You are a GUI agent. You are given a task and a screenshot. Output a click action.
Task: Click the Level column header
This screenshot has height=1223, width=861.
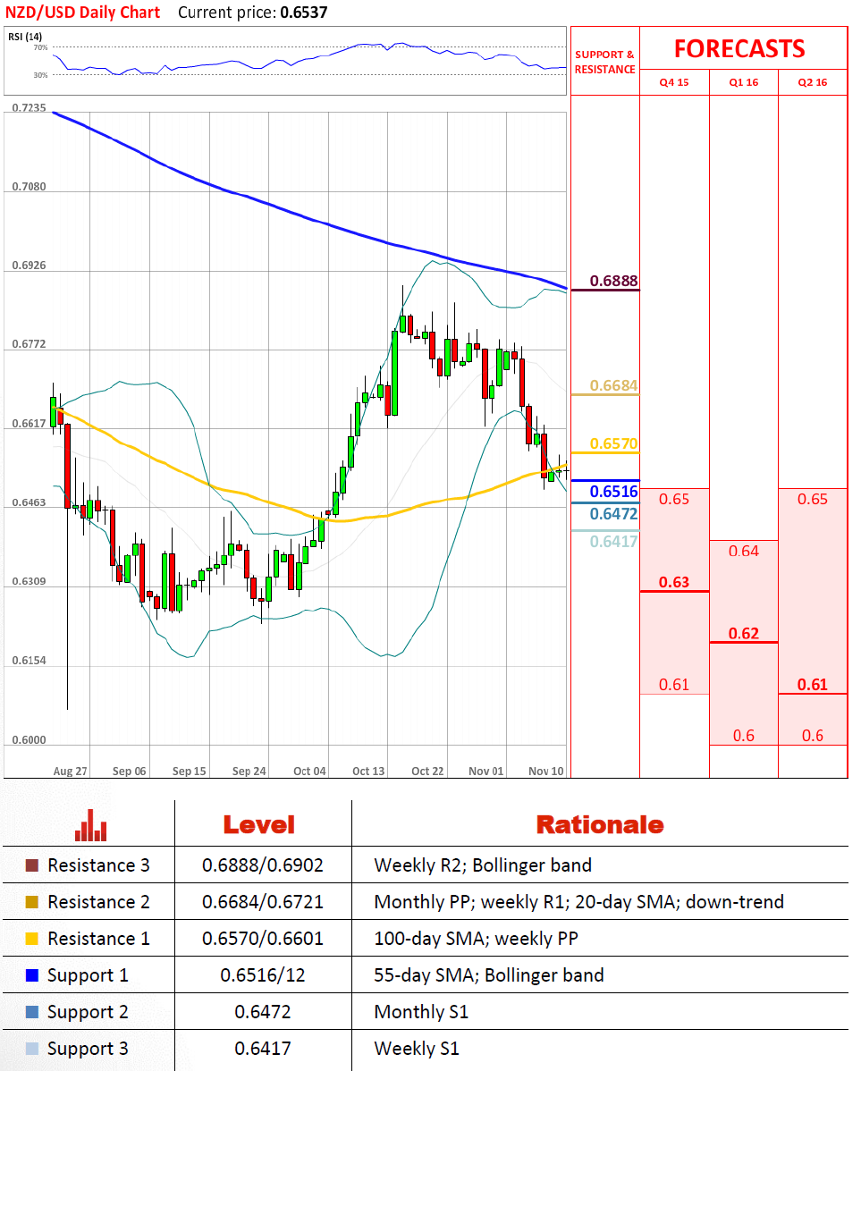pos(259,825)
